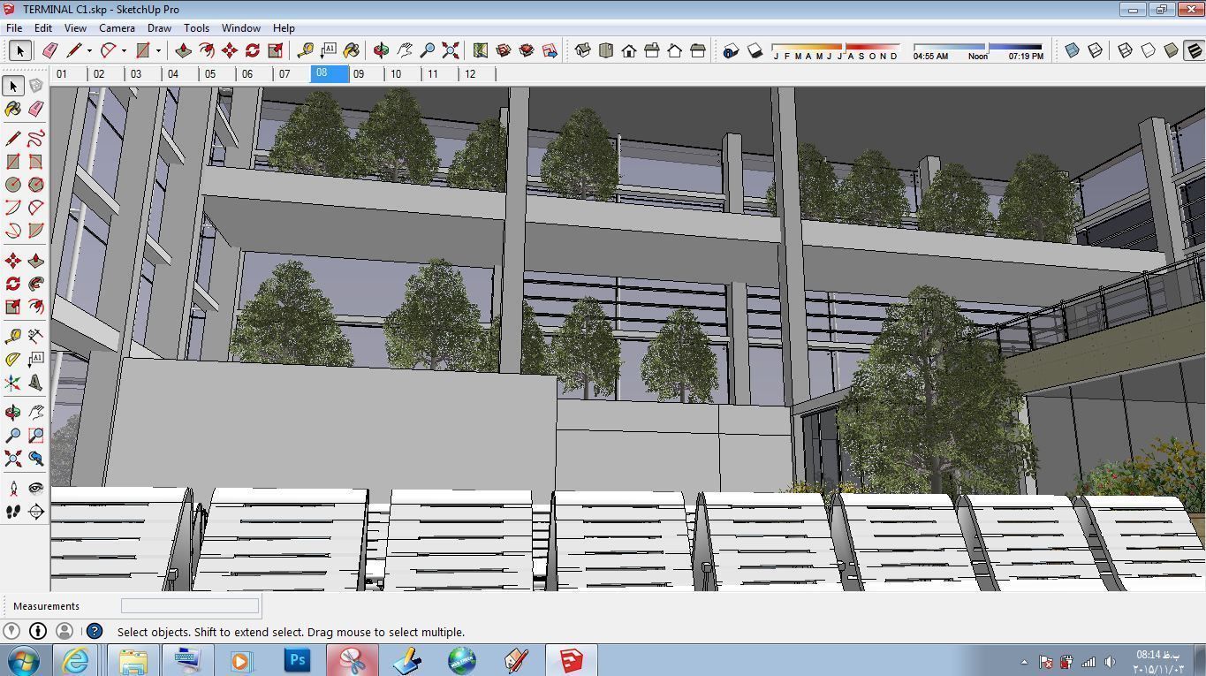Open the Shadow Settings dialog icon
1206x676 pixels.
731,50
